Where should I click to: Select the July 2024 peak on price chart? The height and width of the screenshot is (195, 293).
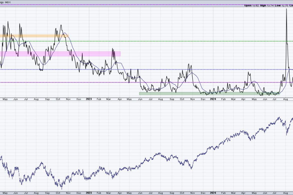tap(279, 117)
